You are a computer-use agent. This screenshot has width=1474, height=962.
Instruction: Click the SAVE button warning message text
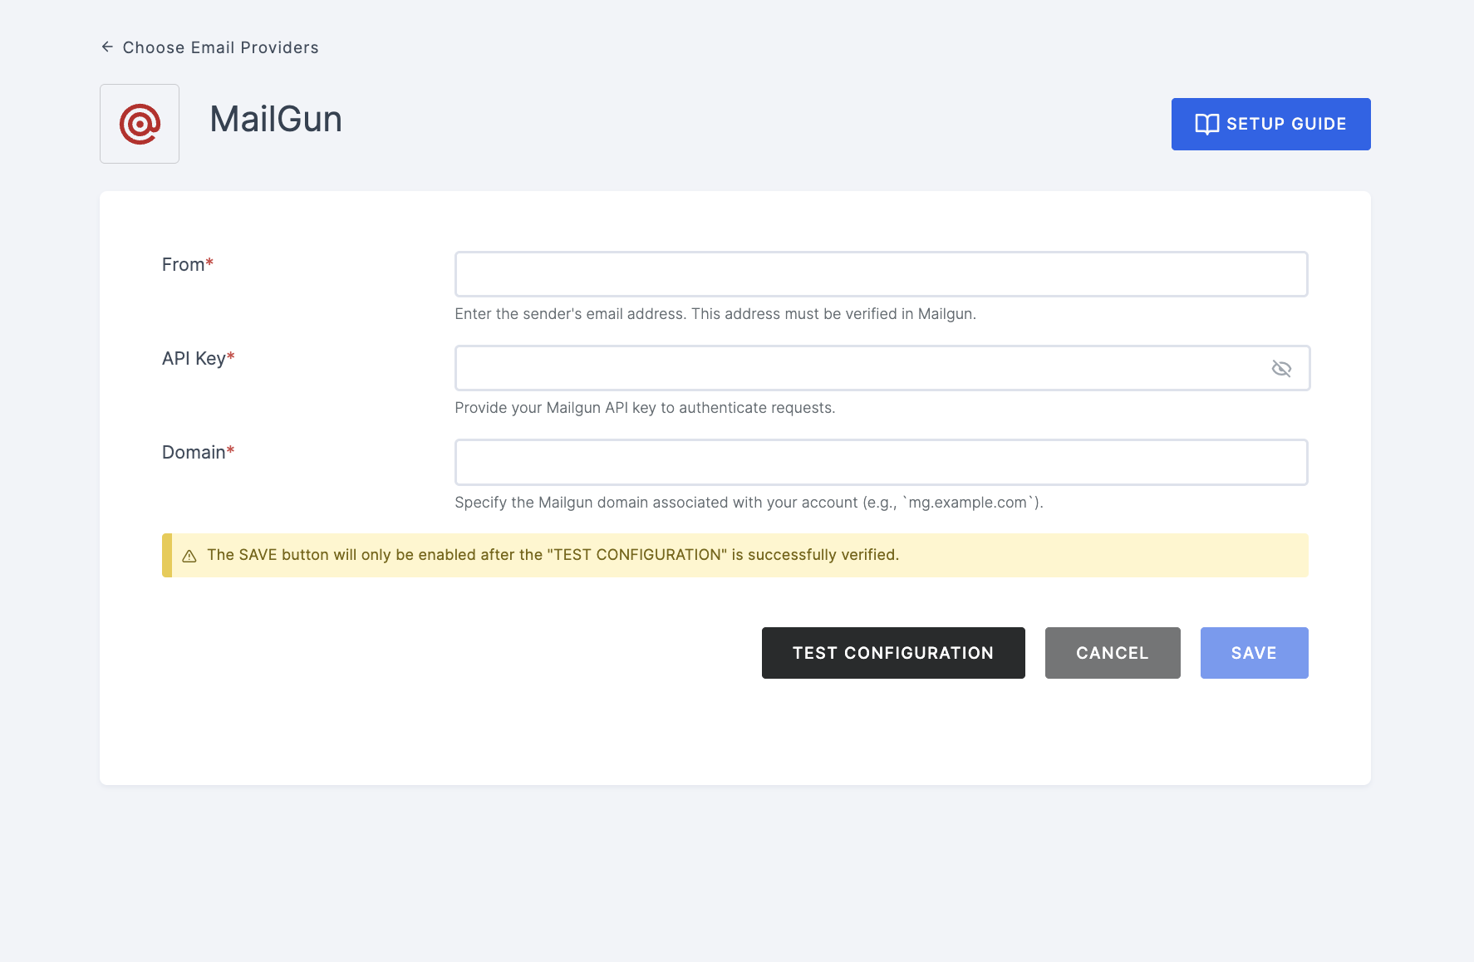553,555
